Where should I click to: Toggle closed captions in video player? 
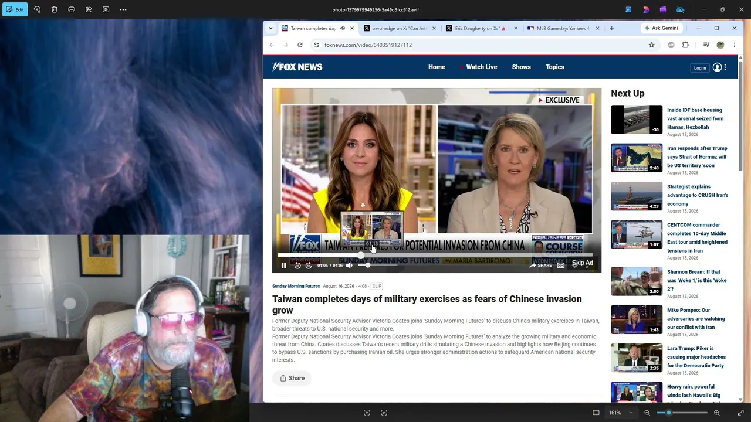(561, 266)
